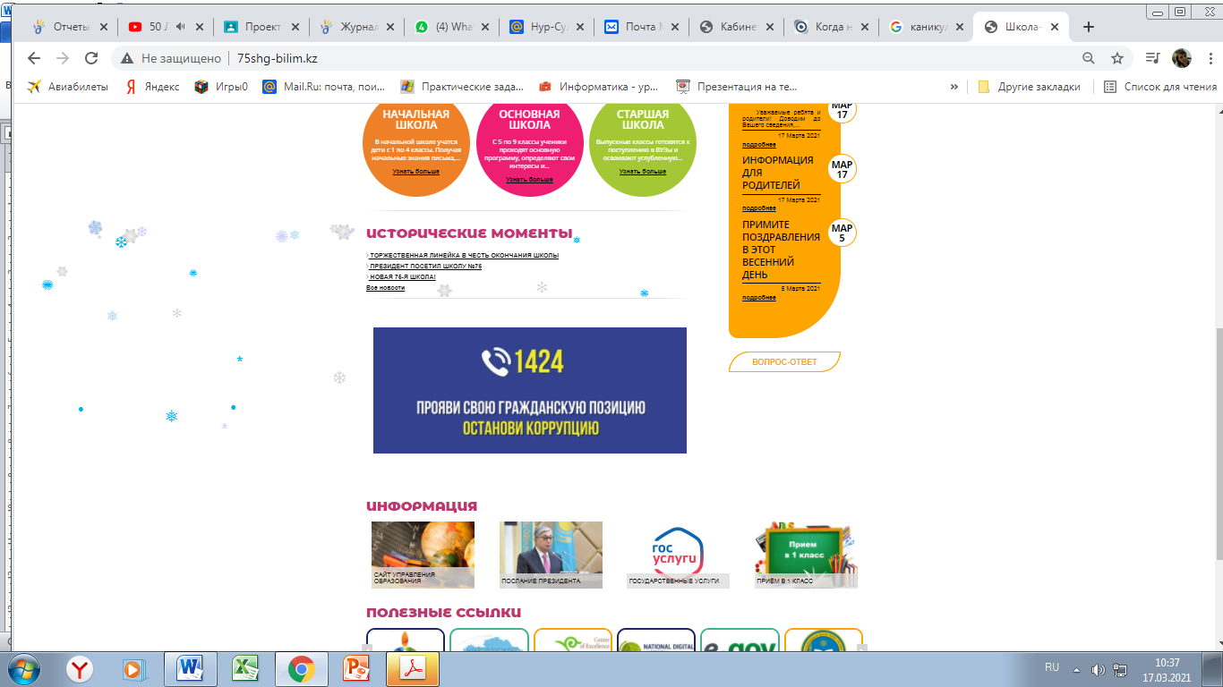Open a new tab with the plus button

click(1089, 27)
